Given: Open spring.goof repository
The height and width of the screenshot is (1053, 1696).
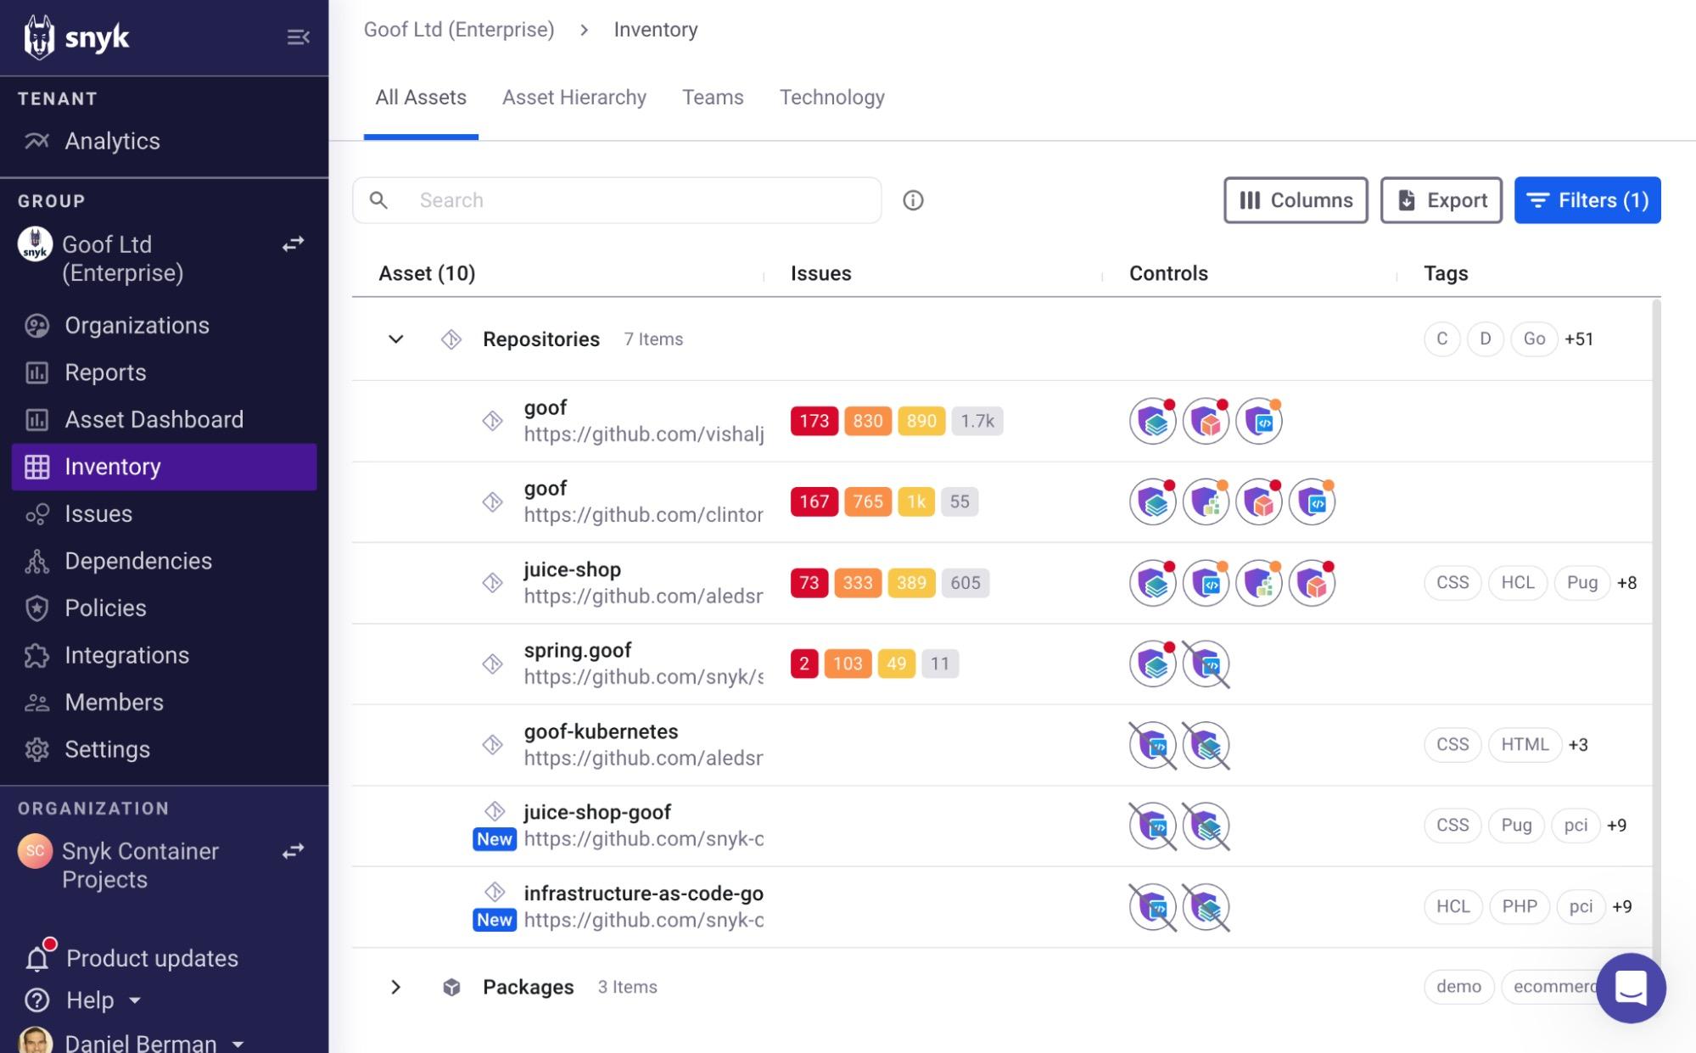Looking at the screenshot, I should pyautogui.click(x=578, y=650).
